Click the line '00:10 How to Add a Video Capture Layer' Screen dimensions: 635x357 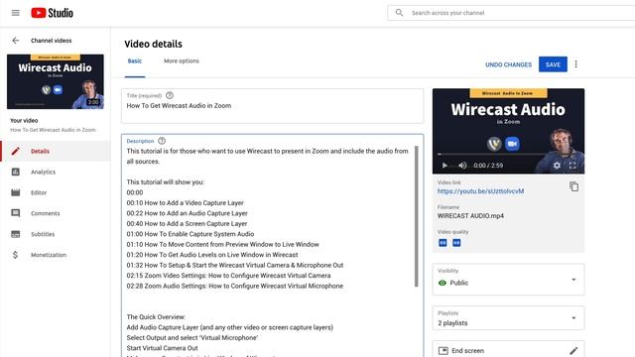(x=186, y=202)
